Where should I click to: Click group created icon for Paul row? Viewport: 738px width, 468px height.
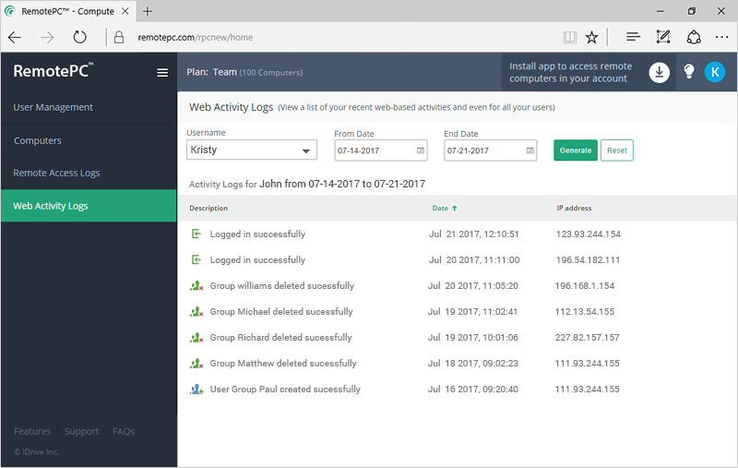tap(196, 389)
